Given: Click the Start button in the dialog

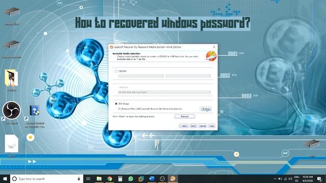Looking at the screenshot, I should coord(193,126).
